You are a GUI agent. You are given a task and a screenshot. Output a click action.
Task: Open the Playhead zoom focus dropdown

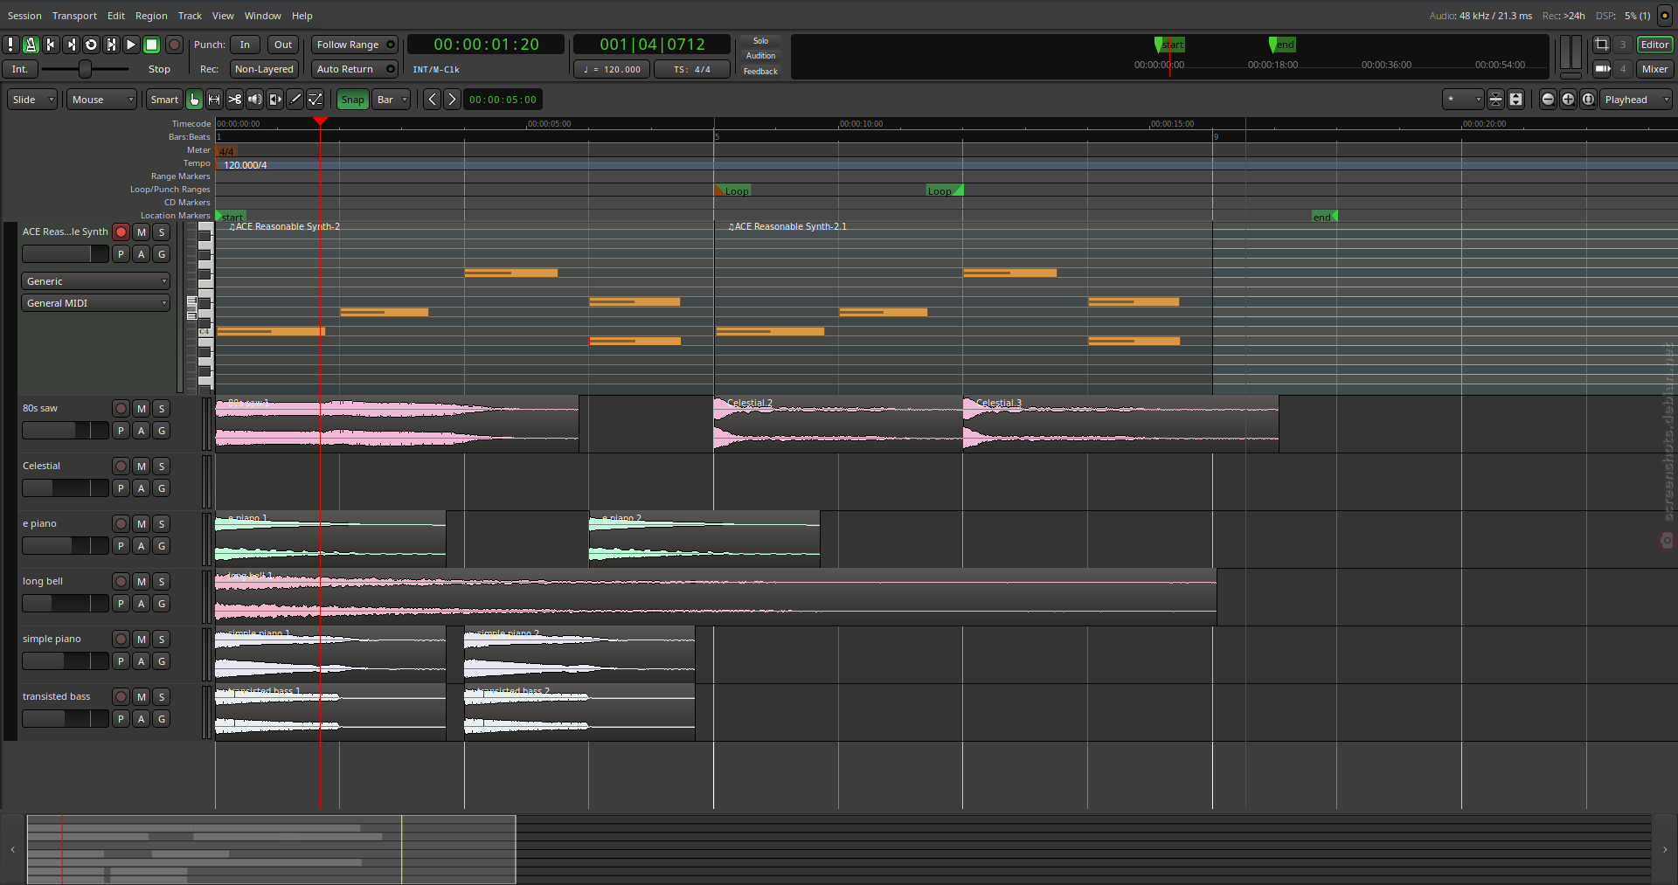point(1636,100)
